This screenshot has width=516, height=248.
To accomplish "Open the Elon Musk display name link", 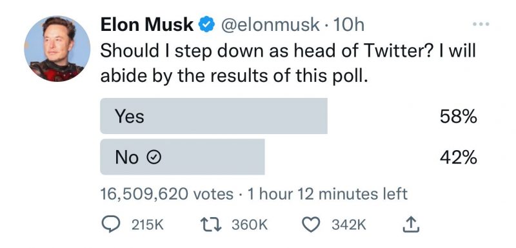I will click(147, 25).
